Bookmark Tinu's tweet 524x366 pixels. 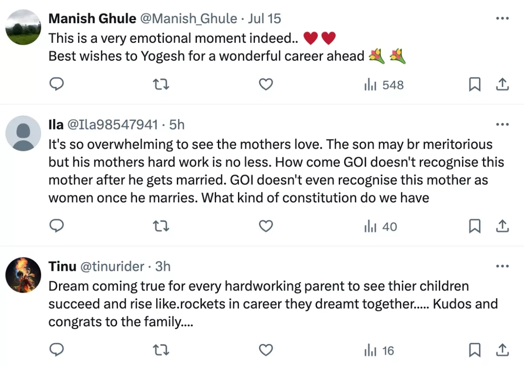click(475, 350)
